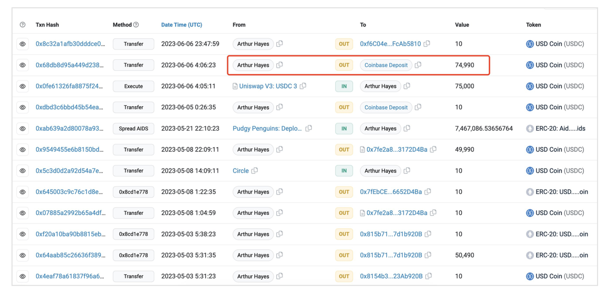
Task: Copy Arthur Hayes address in the 4:06:23 row
Action: tap(280, 65)
